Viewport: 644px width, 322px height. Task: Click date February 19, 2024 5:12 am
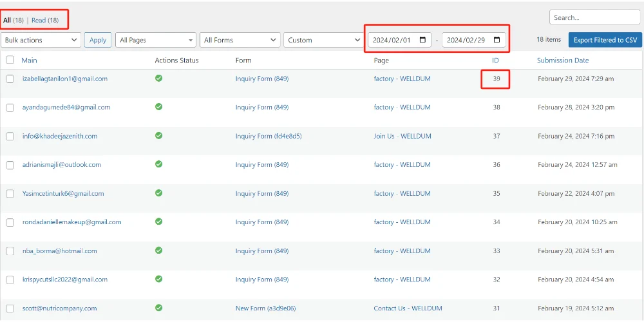coord(576,308)
